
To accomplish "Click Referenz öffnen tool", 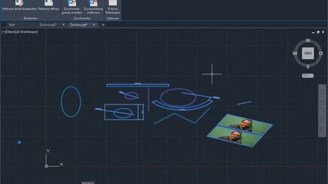I will click(49, 6).
